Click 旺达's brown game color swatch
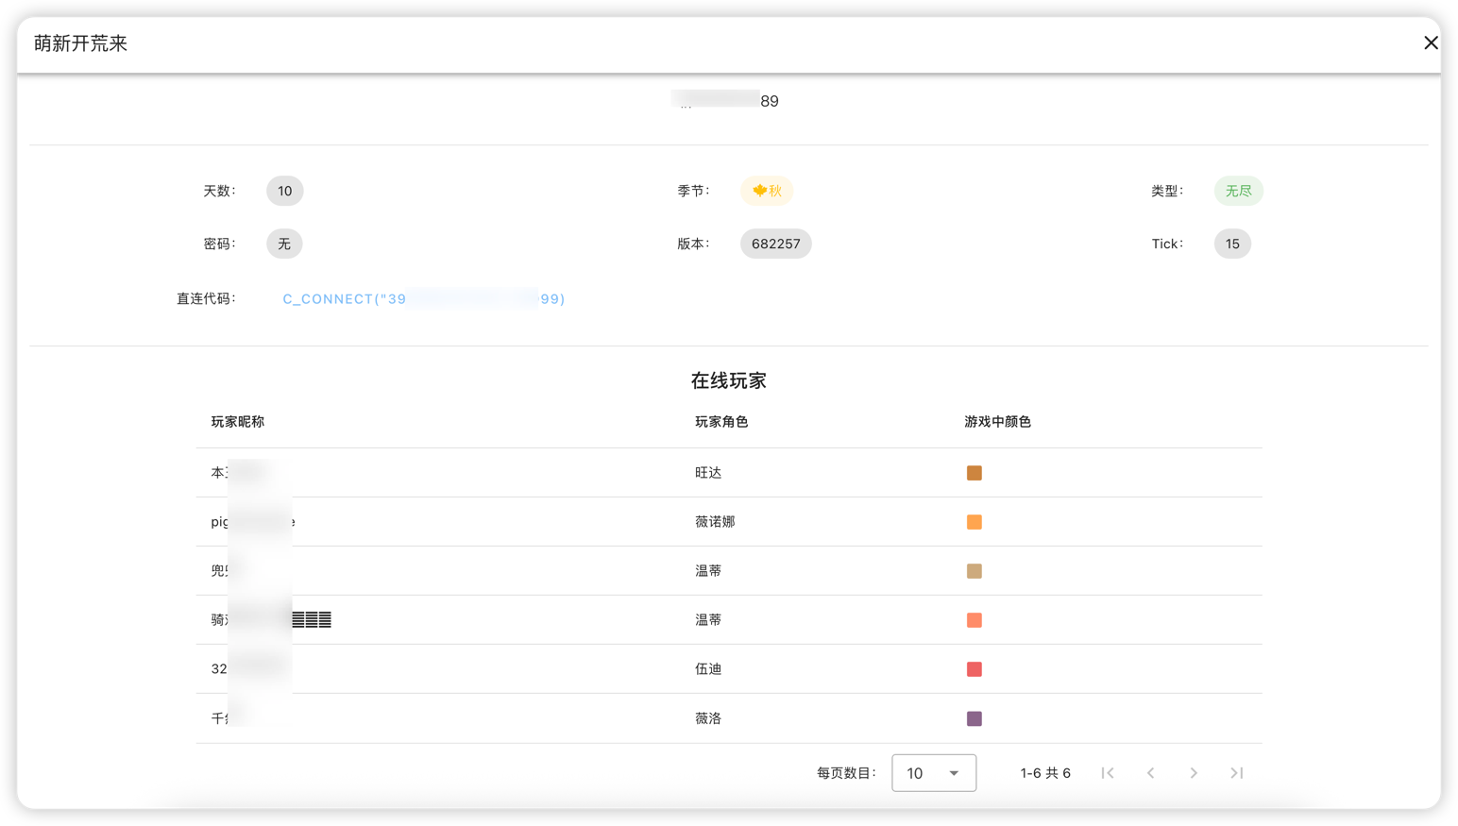Viewport: 1458px width, 826px height. tap(974, 472)
